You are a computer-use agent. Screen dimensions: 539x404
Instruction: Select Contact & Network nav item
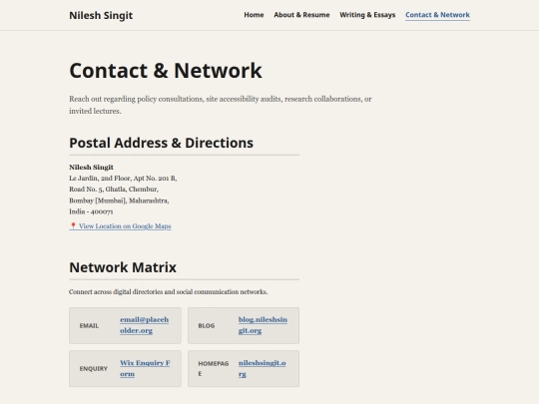pos(437,15)
